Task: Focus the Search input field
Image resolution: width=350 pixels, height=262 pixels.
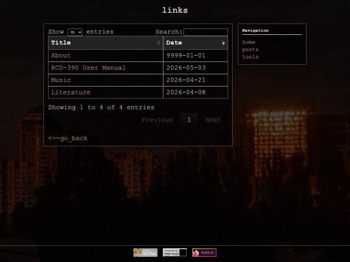Action: coord(205,32)
